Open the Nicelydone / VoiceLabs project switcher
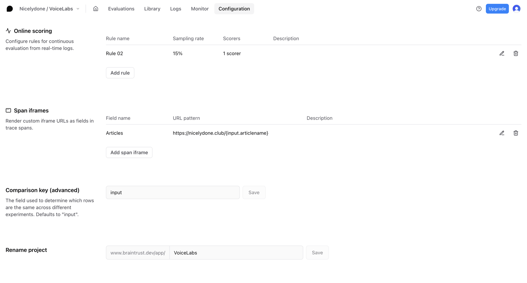 pyautogui.click(x=49, y=9)
